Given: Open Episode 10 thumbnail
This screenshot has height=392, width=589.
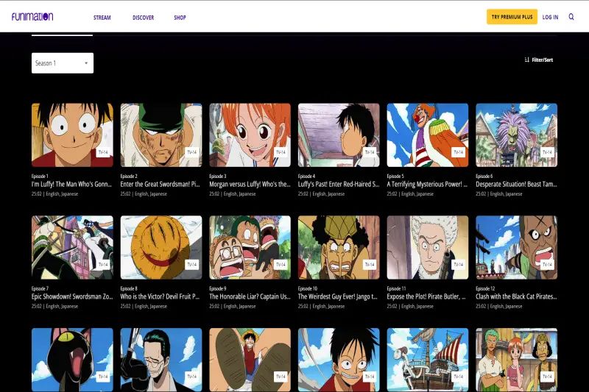Looking at the screenshot, I should click(x=339, y=247).
